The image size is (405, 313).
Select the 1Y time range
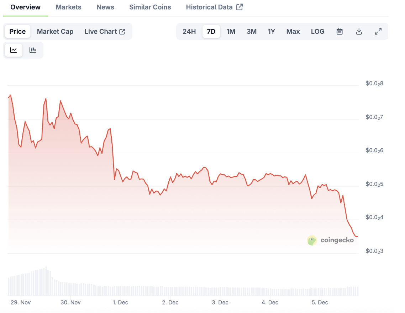271,32
